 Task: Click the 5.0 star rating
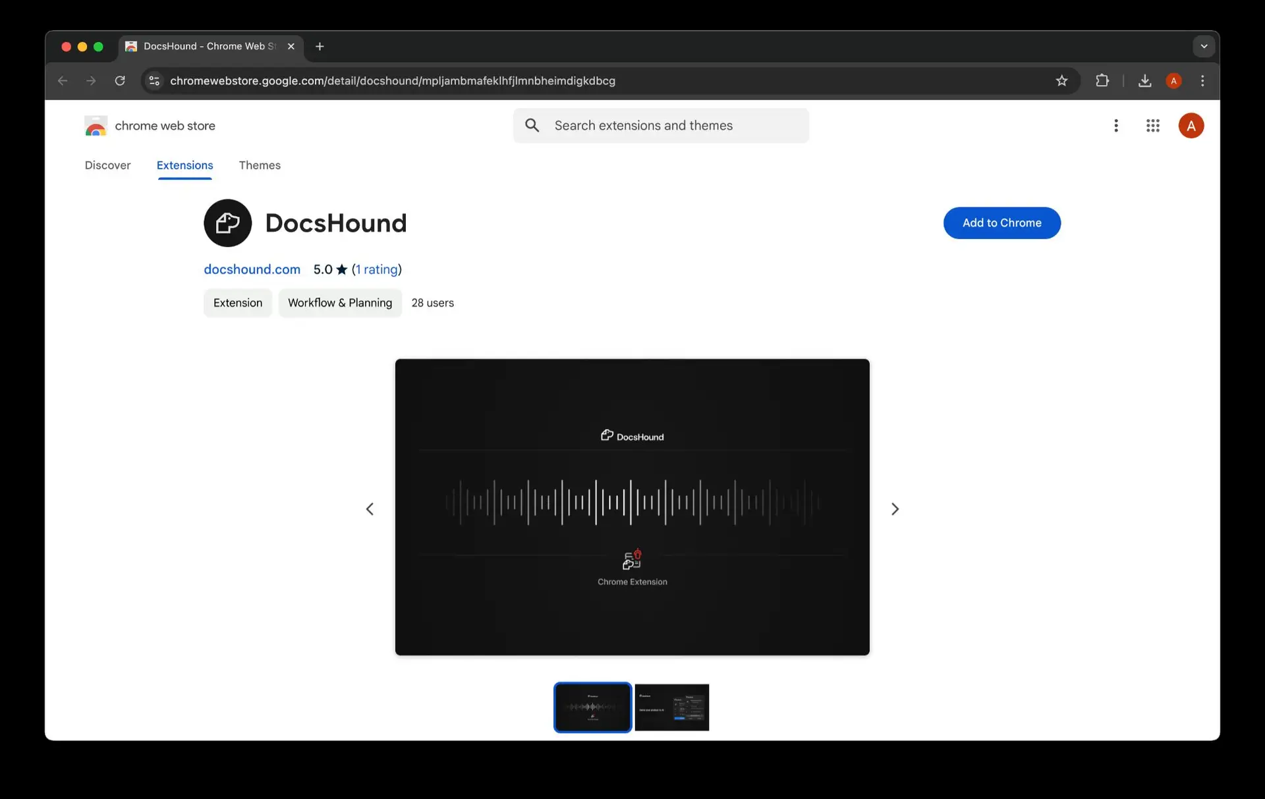pos(330,269)
